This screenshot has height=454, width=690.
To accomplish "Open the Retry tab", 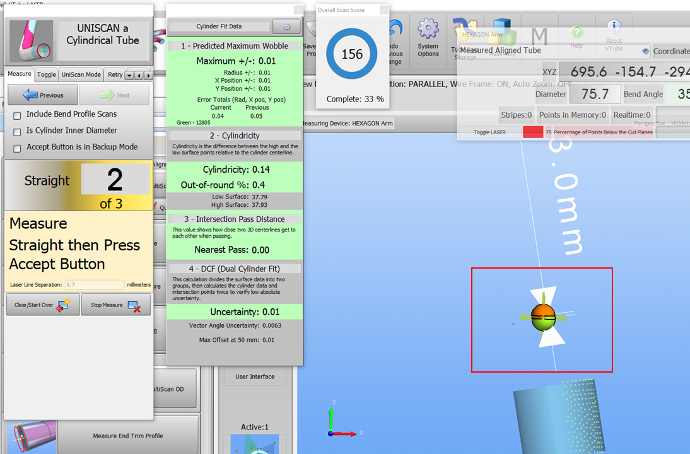I will (x=115, y=75).
